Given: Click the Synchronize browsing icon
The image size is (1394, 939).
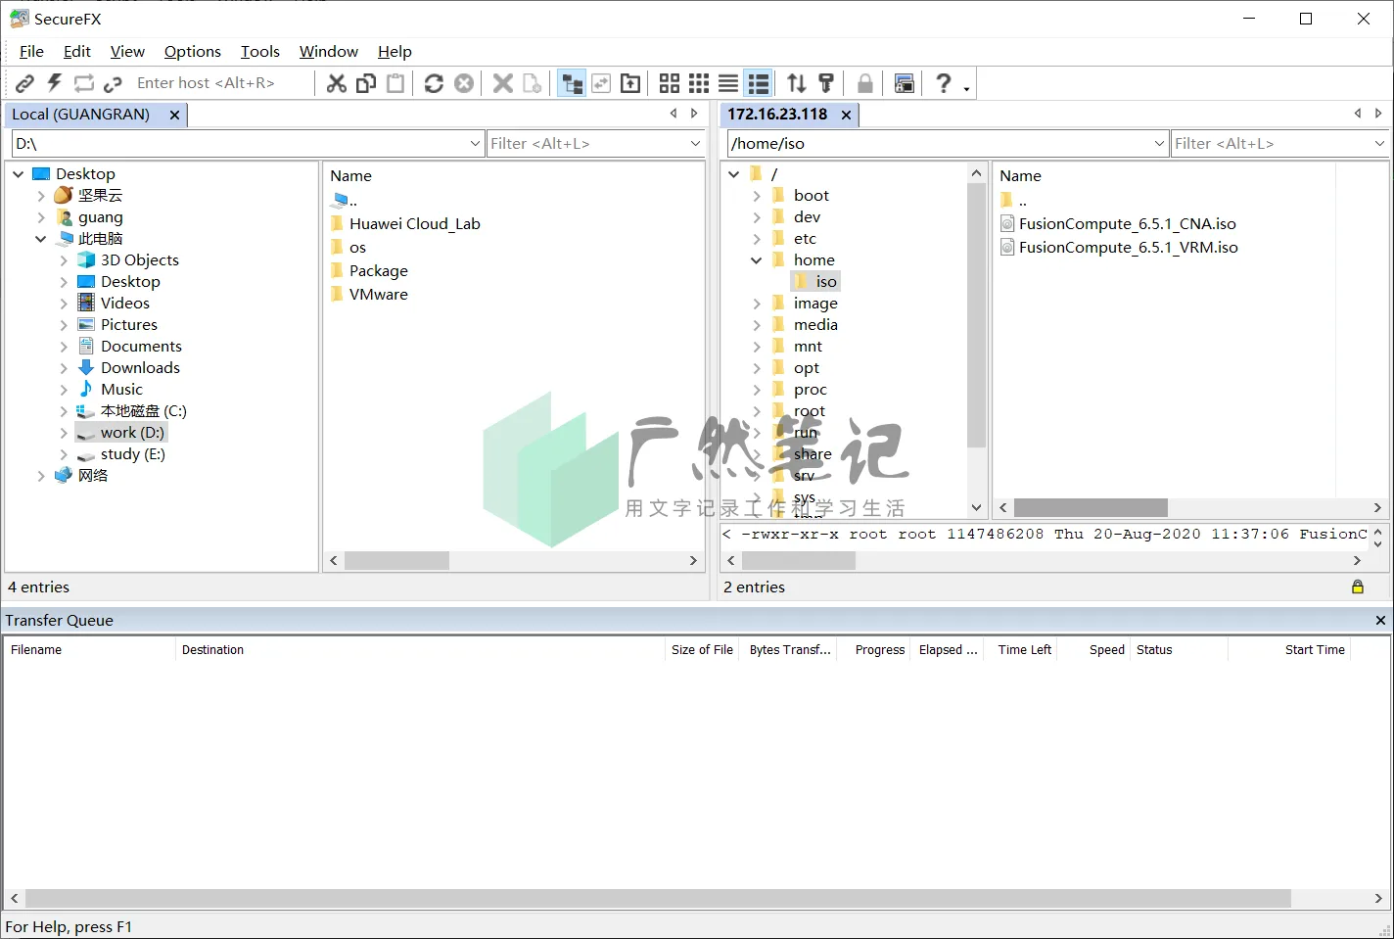Looking at the screenshot, I should point(601,83).
